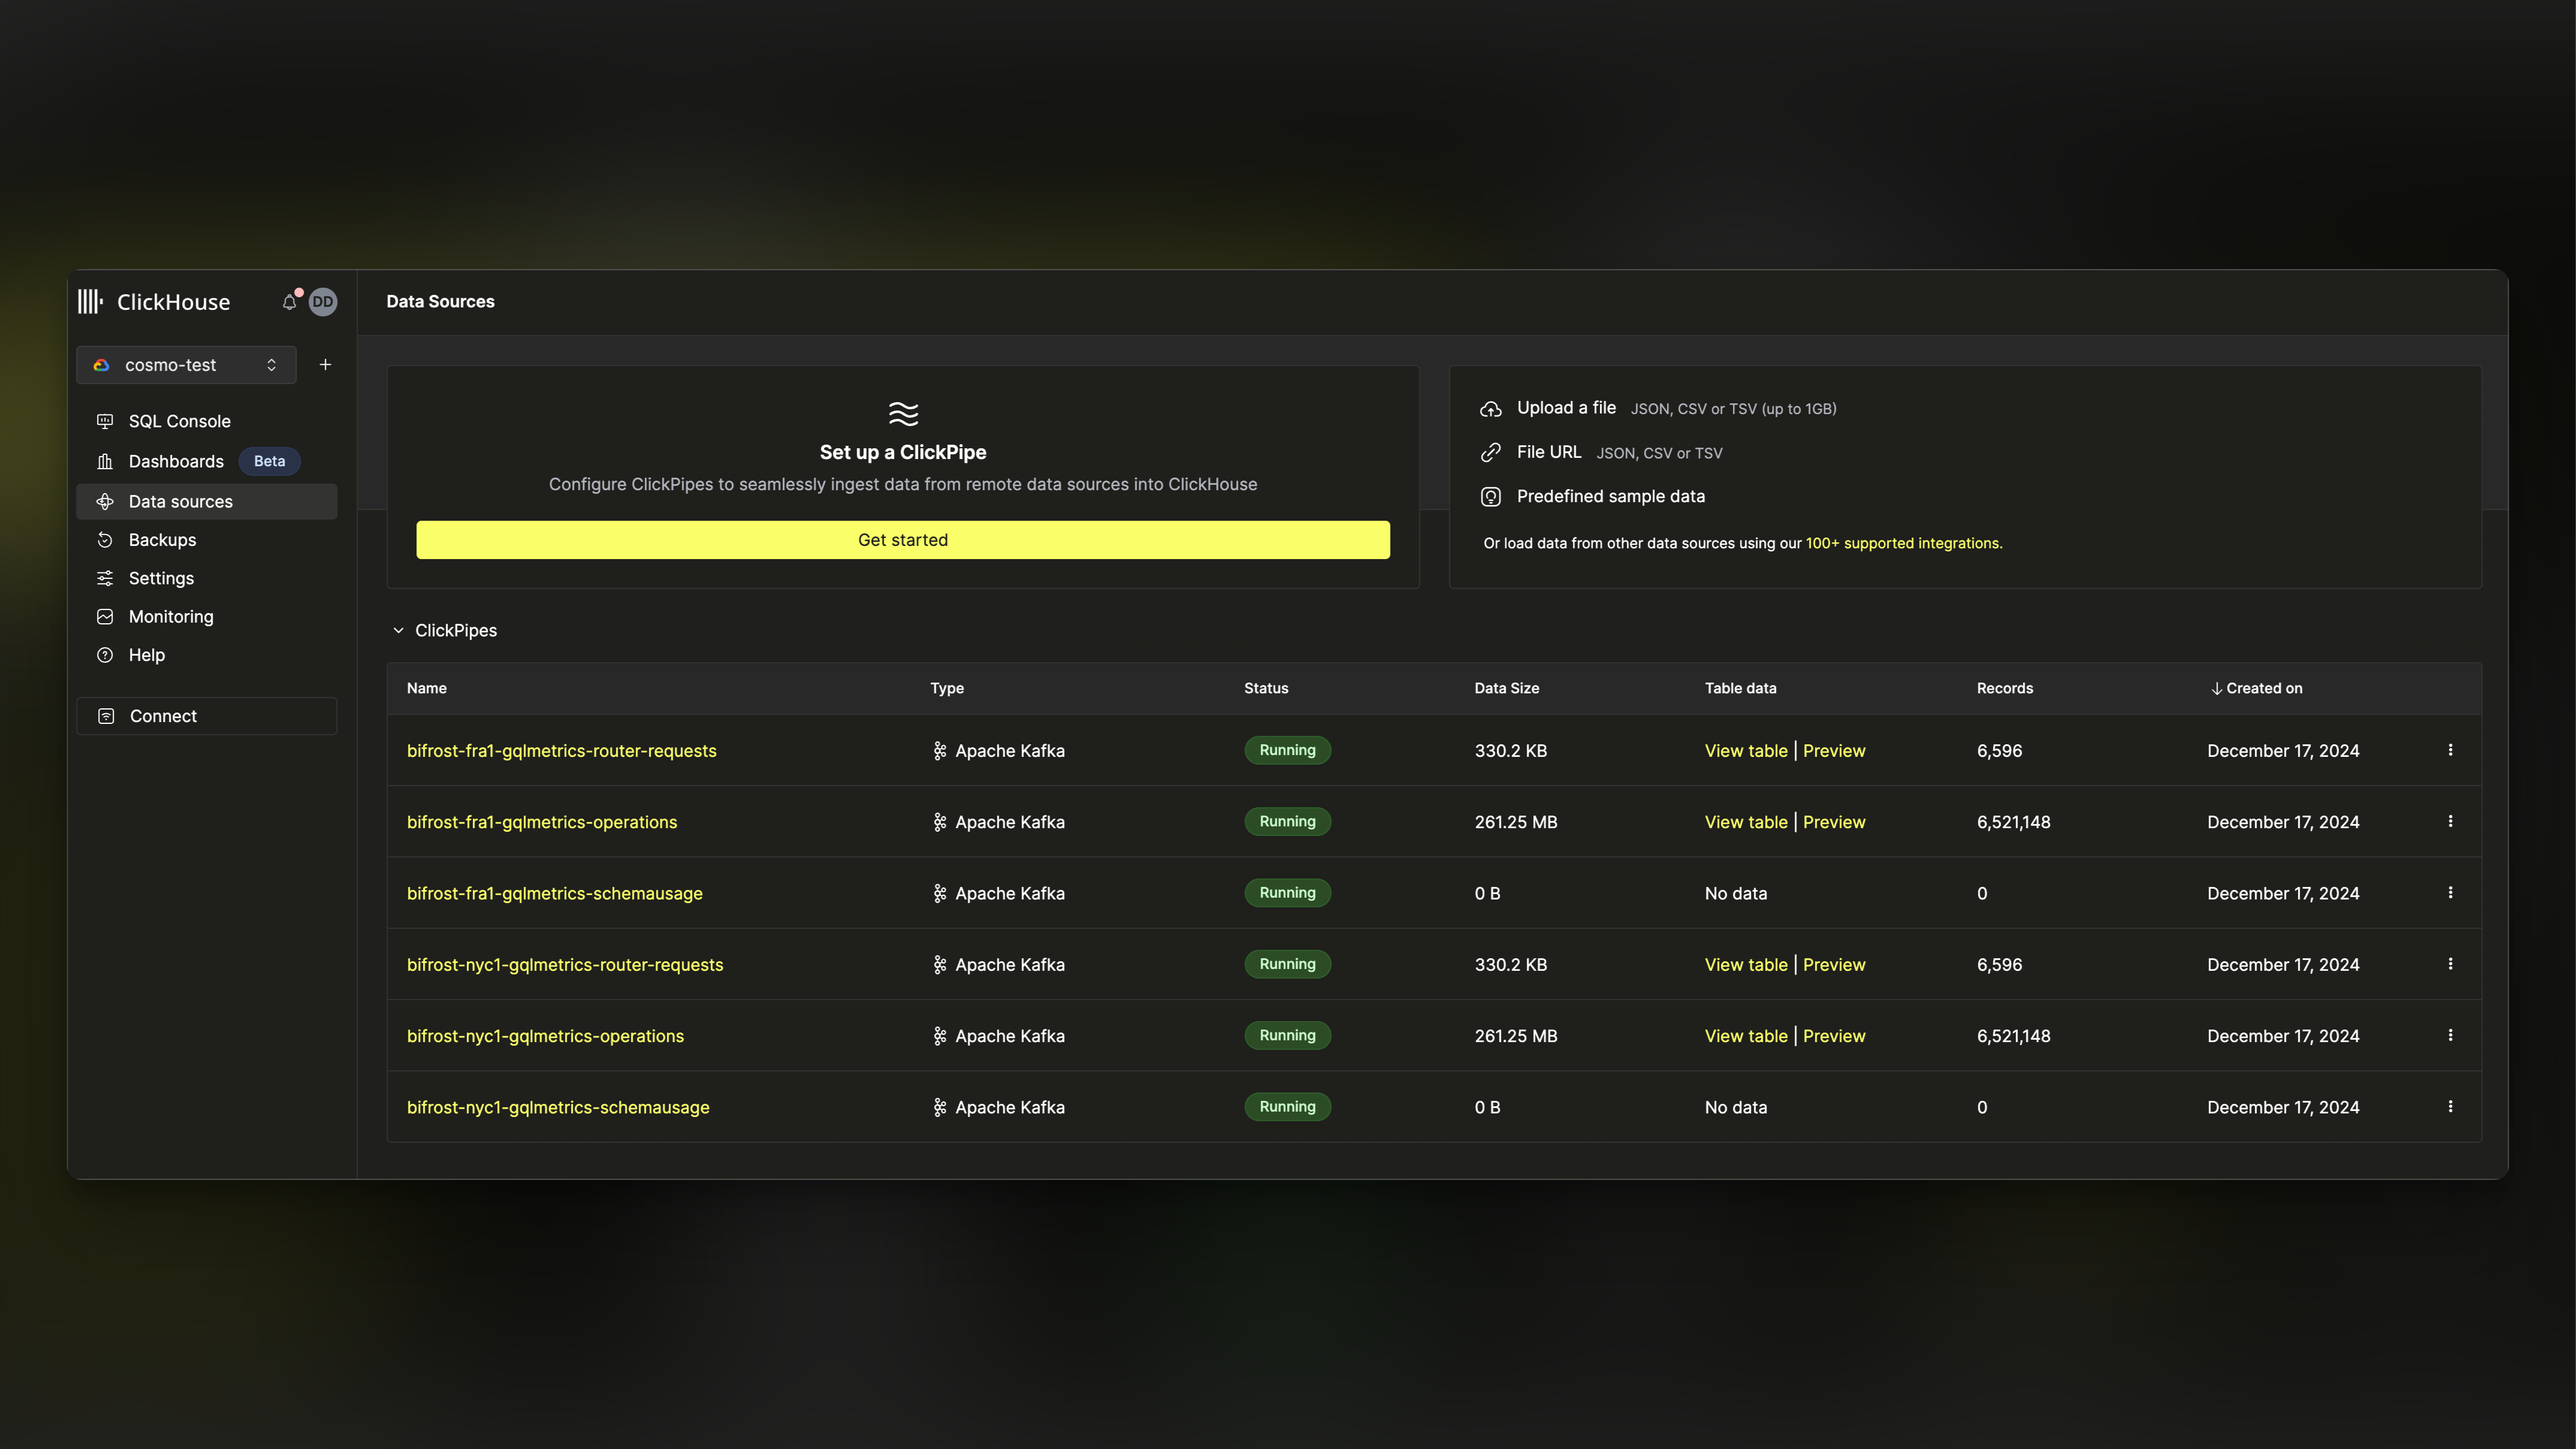Open kebab menu for bifrost-nyc1-gqlmetrics-schemausage row

pos(2450,1107)
